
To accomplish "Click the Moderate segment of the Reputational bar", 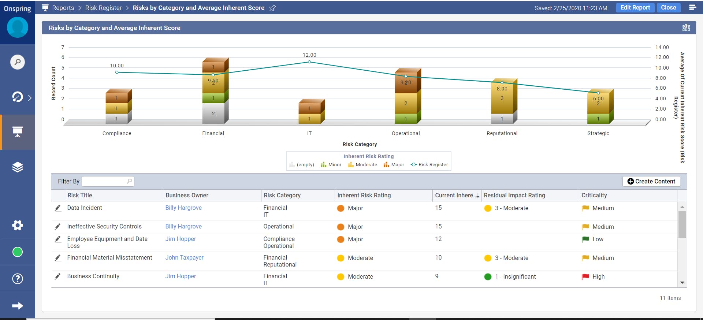I will pos(502,98).
